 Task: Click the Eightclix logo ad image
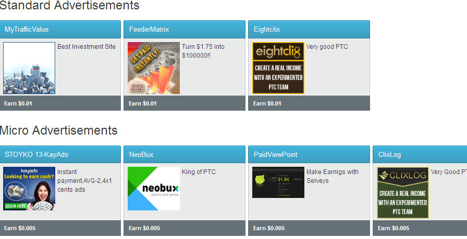tap(278, 68)
